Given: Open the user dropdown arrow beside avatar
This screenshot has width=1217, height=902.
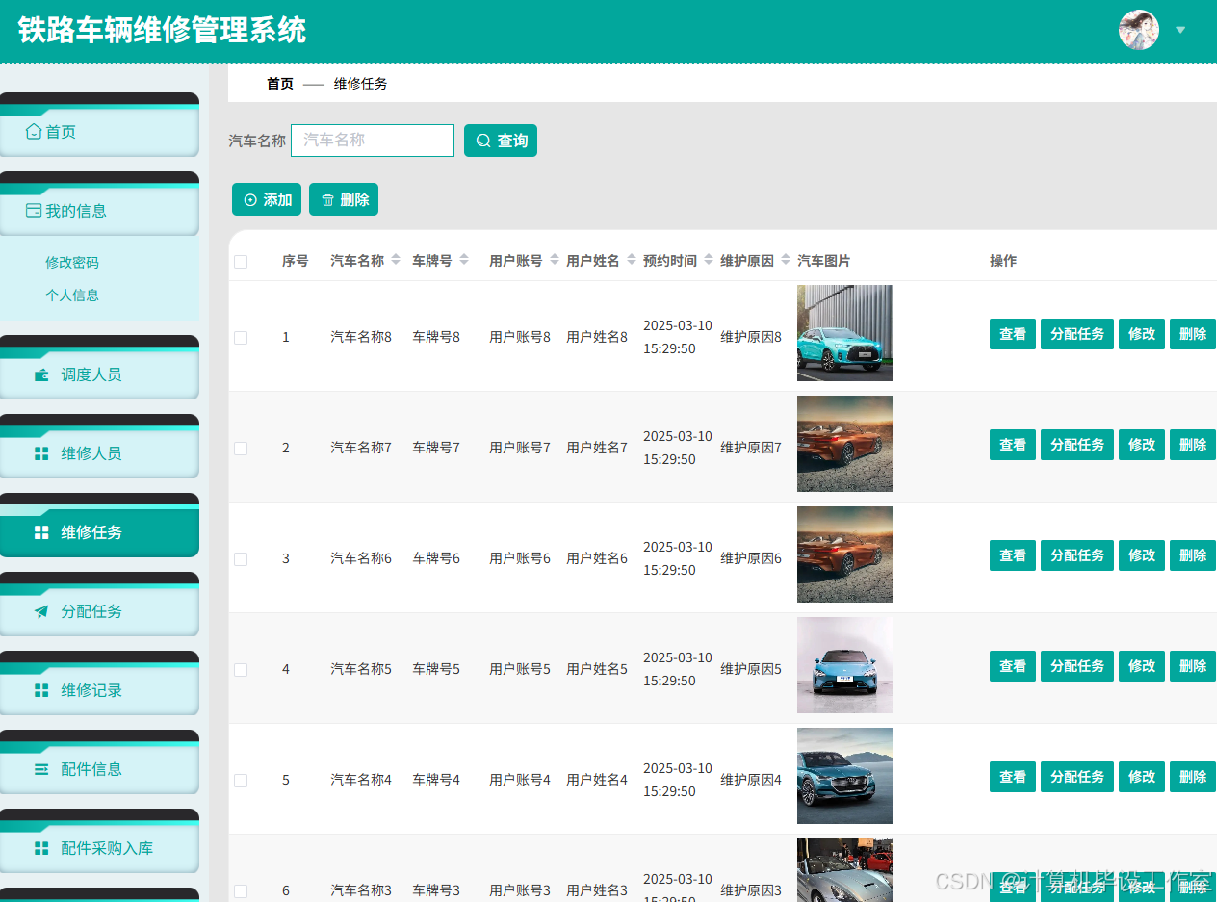Looking at the screenshot, I should tap(1180, 30).
